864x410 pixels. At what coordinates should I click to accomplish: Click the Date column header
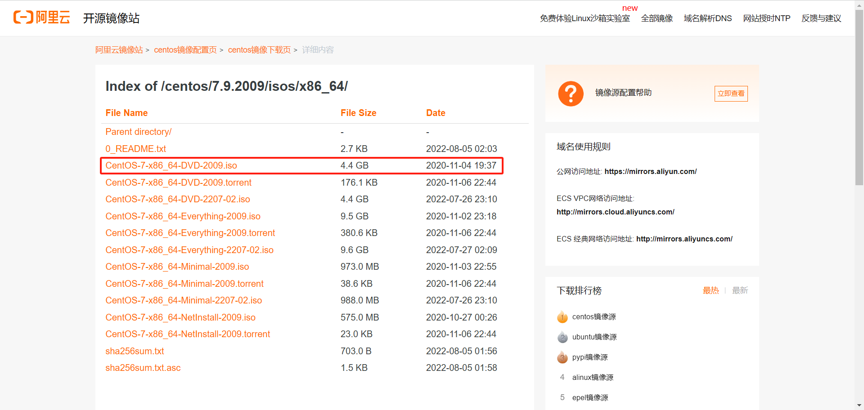point(436,113)
